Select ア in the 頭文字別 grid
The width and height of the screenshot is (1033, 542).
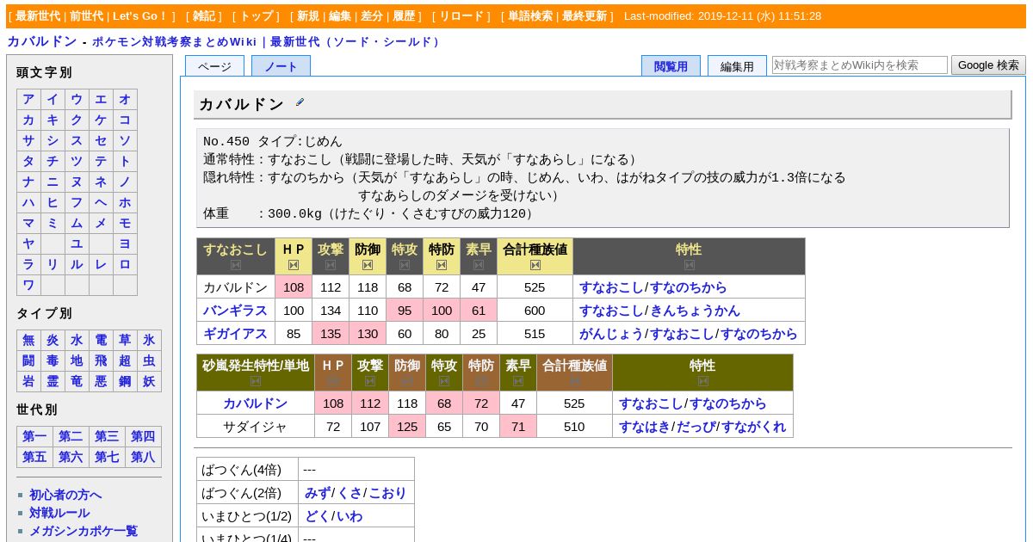[x=28, y=99]
